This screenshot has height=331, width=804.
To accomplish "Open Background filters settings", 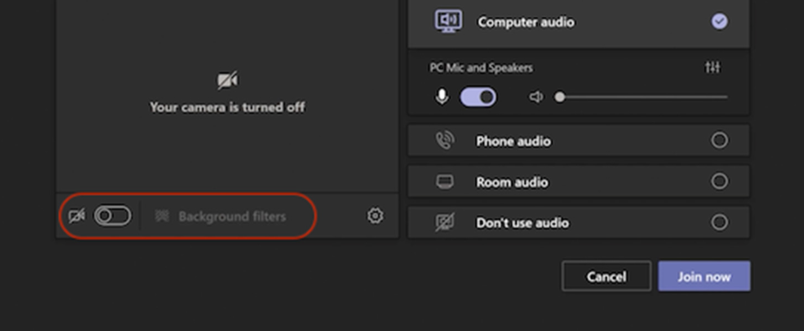I will pyautogui.click(x=232, y=216).
